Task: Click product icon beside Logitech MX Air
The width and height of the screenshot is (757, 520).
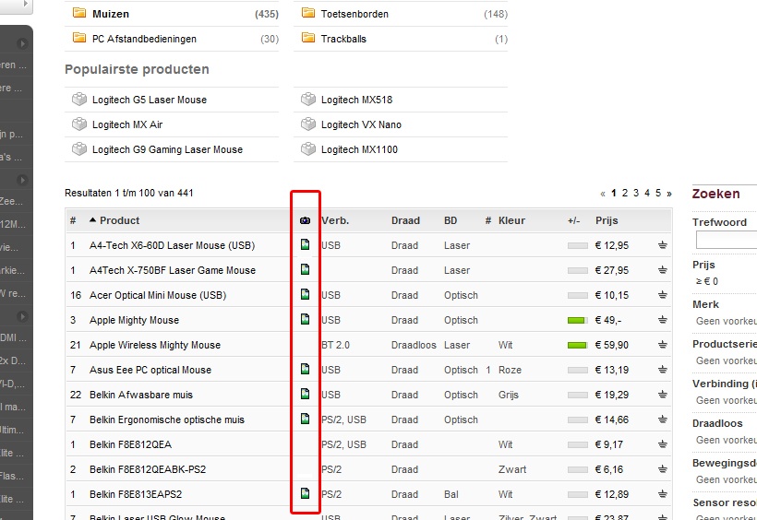Action: tap(79, 124)
